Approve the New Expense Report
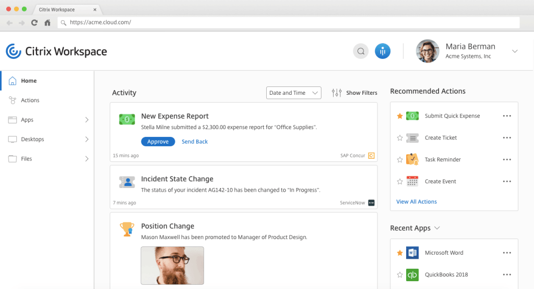This screenshot has width=534, height=289. point(158,142)
